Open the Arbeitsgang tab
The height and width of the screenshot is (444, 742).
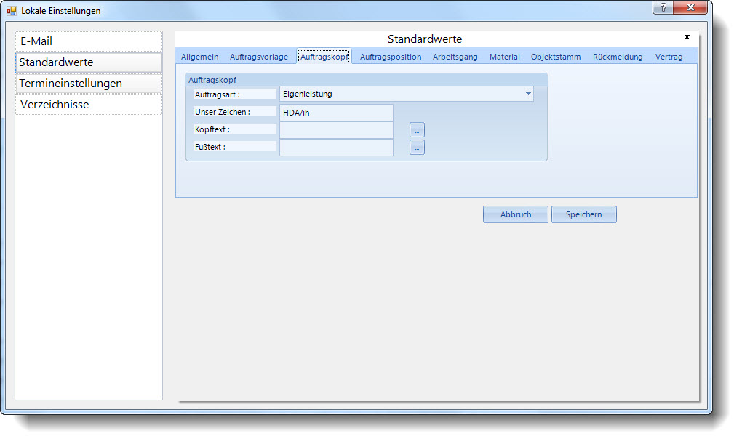[455, 57]
